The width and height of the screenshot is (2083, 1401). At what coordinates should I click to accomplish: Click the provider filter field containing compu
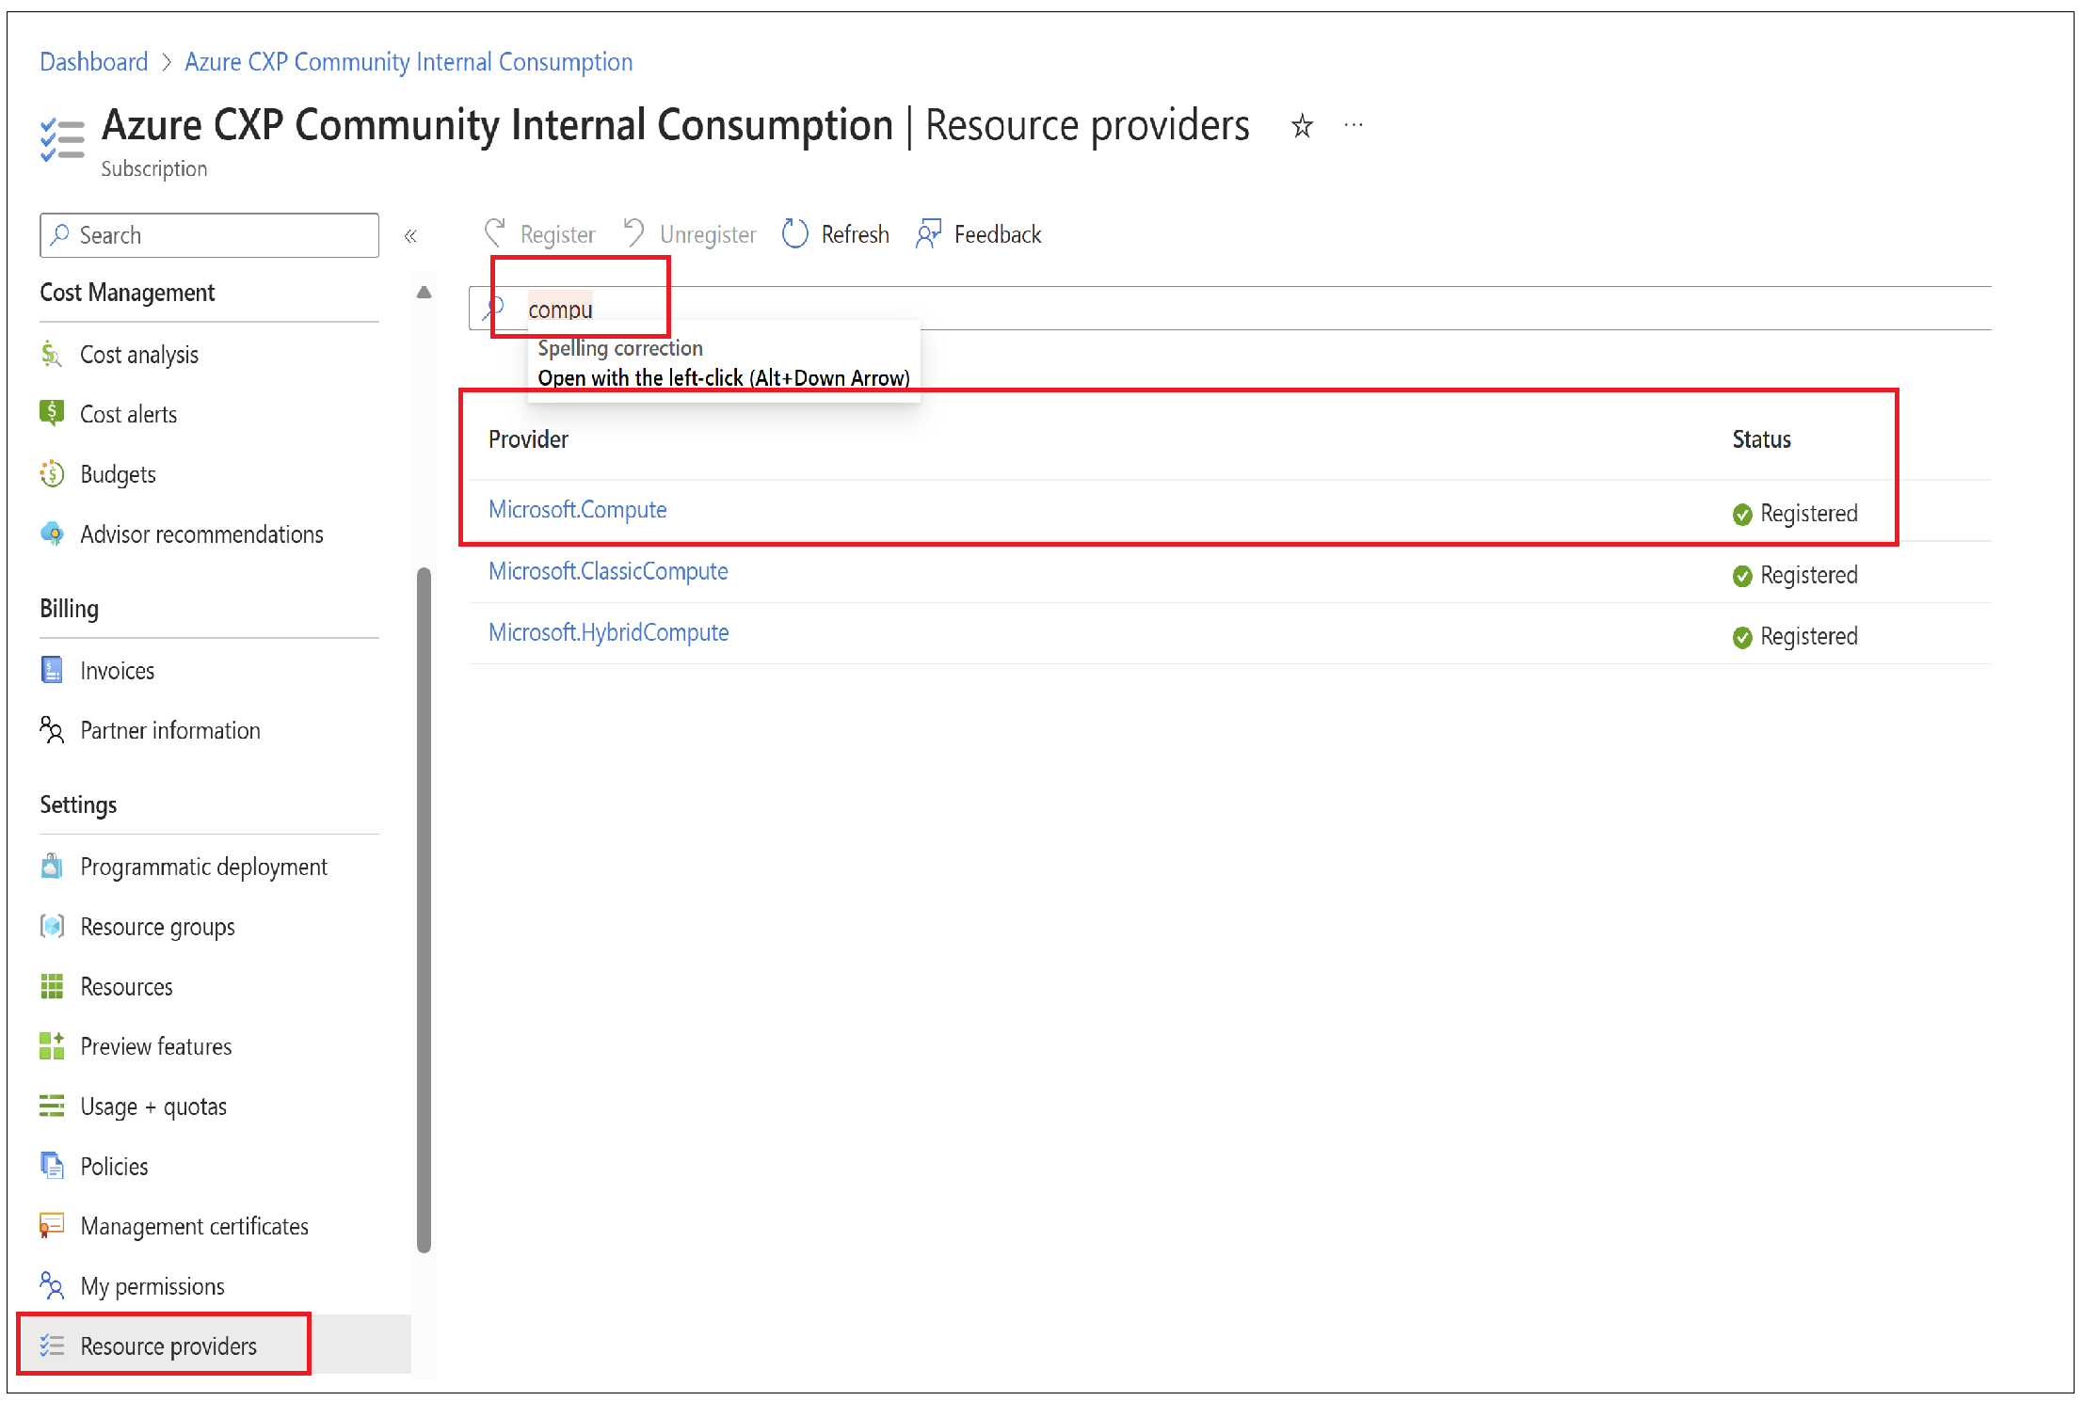[1229, 309]
